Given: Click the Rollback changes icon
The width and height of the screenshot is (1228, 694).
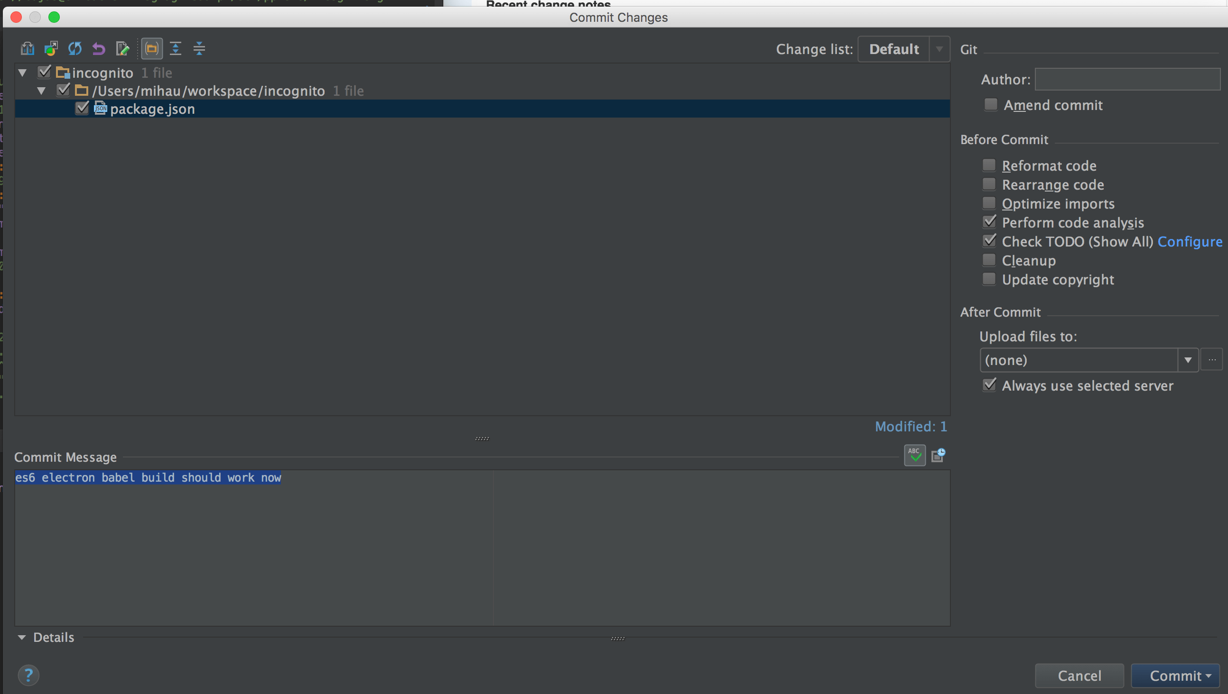Looking at the screenshot, I should coord(98,48).
